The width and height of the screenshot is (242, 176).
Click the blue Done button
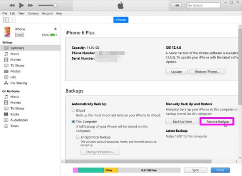click(x=220, y=170)
